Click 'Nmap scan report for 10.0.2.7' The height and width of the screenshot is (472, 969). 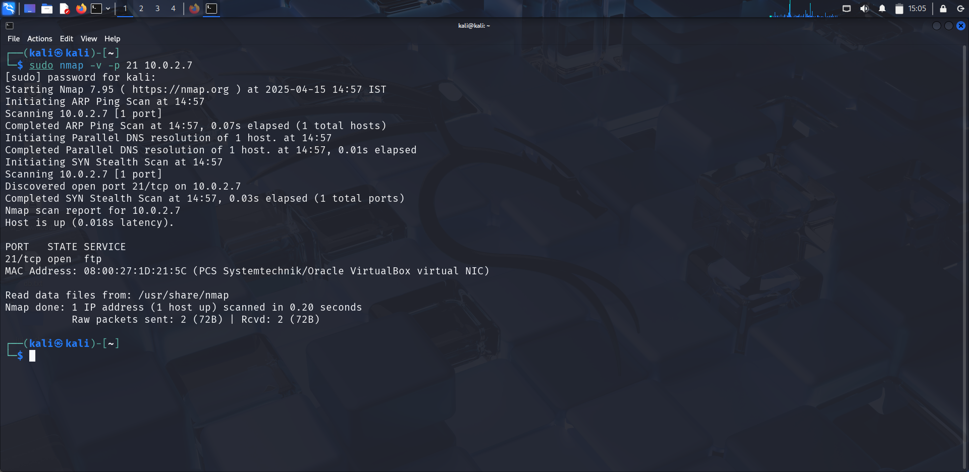pyautogui.click(x=93, y=211)
